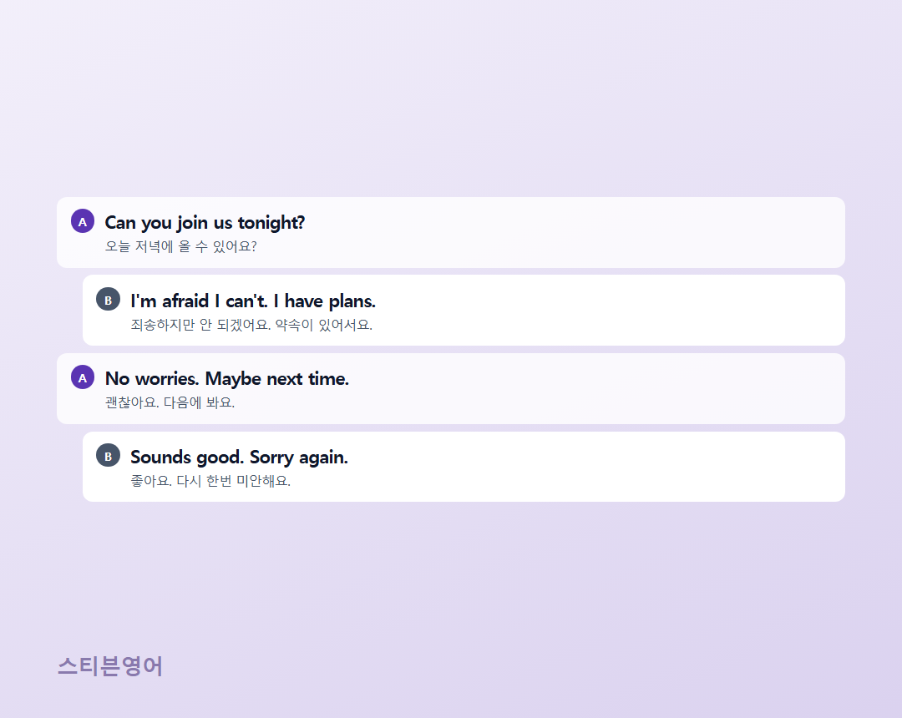This screenshot has height=718, width=902.
Task: Click speaker A avatar beside "Can you join us tonight?"
Action: pos(82,221)
